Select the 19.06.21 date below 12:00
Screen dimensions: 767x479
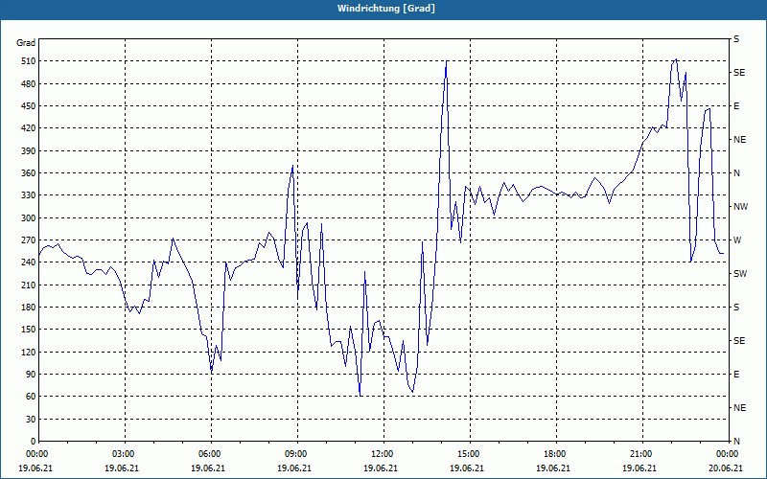pyautogui.click(x=381, y=468)
